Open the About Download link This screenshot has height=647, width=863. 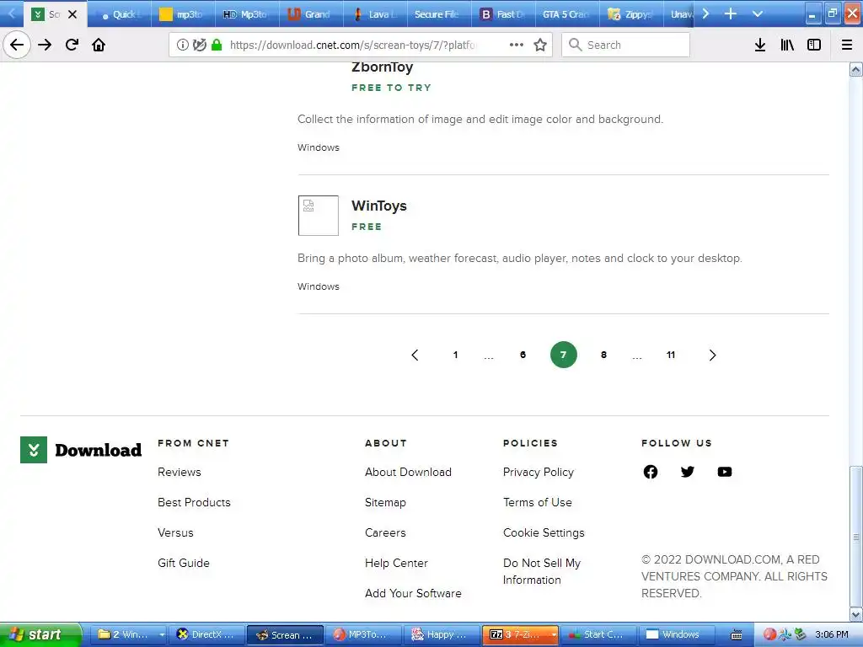(x=409, y=472)
